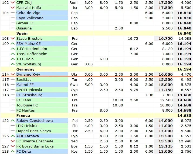Viewport: 193px width, 154px height.
Task: Open the Dynamo Kyiv team link
Action: (27, 74)
